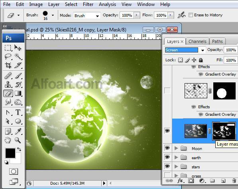Open Add Layer Style fx menu
The width and height of the screenshot is (238, 189).
coord(180,181)
